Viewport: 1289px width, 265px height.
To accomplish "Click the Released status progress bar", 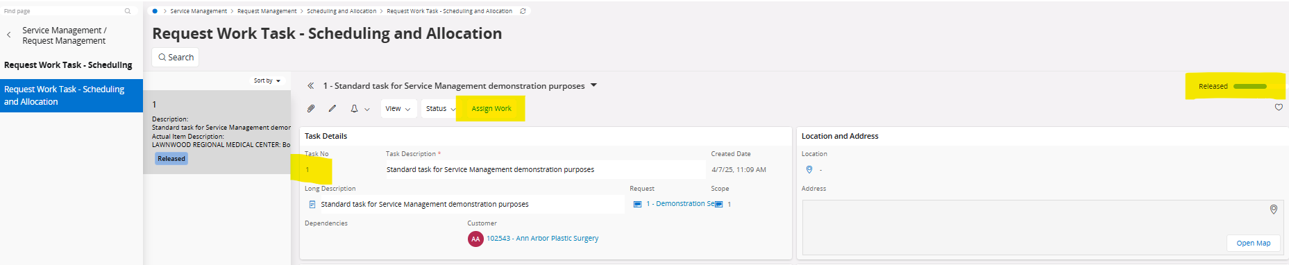I will pos(1250,87).
